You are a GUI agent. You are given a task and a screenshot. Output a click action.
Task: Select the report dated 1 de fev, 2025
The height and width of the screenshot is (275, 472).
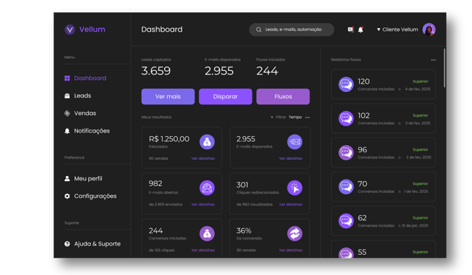coord(383,187)
